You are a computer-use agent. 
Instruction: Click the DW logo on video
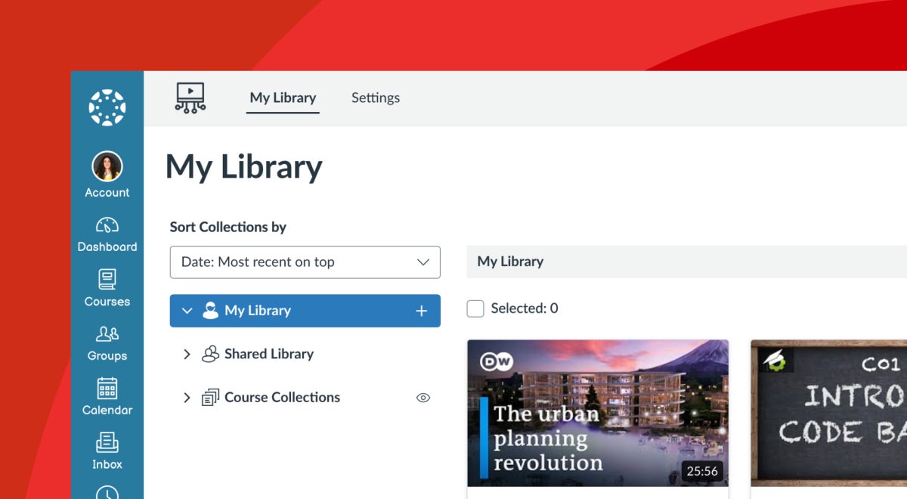pyautogui.click(x=497, y=360)
